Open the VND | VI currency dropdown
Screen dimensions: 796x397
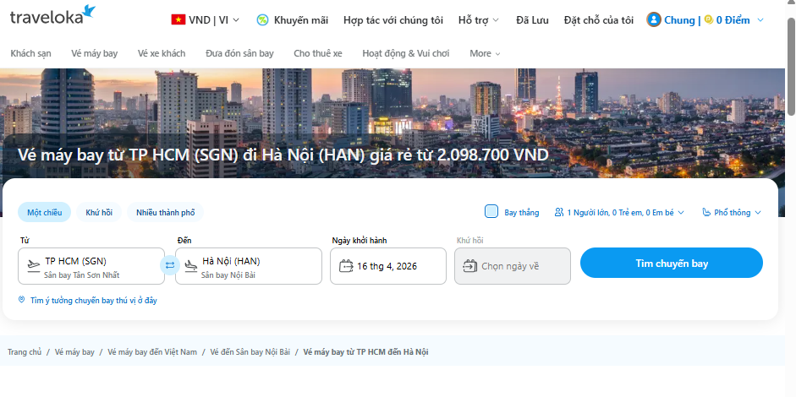[206, 20]
